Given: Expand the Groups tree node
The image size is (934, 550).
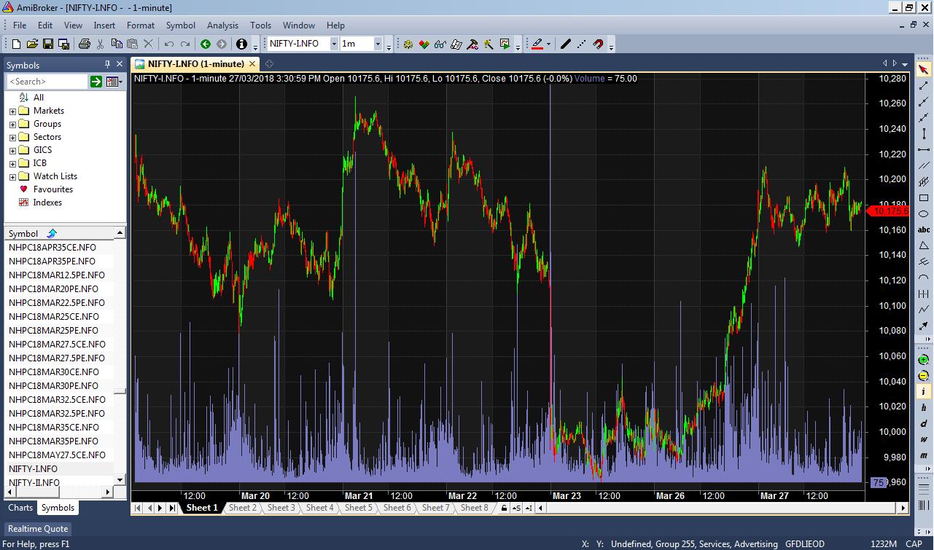Looking at the screenshot, I should click(x=12, y=125).
